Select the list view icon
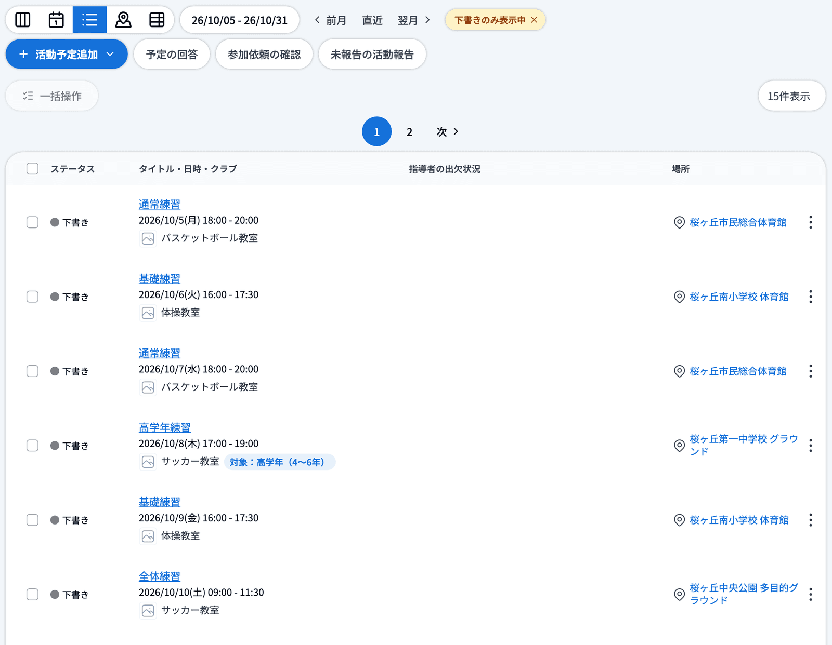The height and width of the screenshot is (645, 832). click(90, 20)
